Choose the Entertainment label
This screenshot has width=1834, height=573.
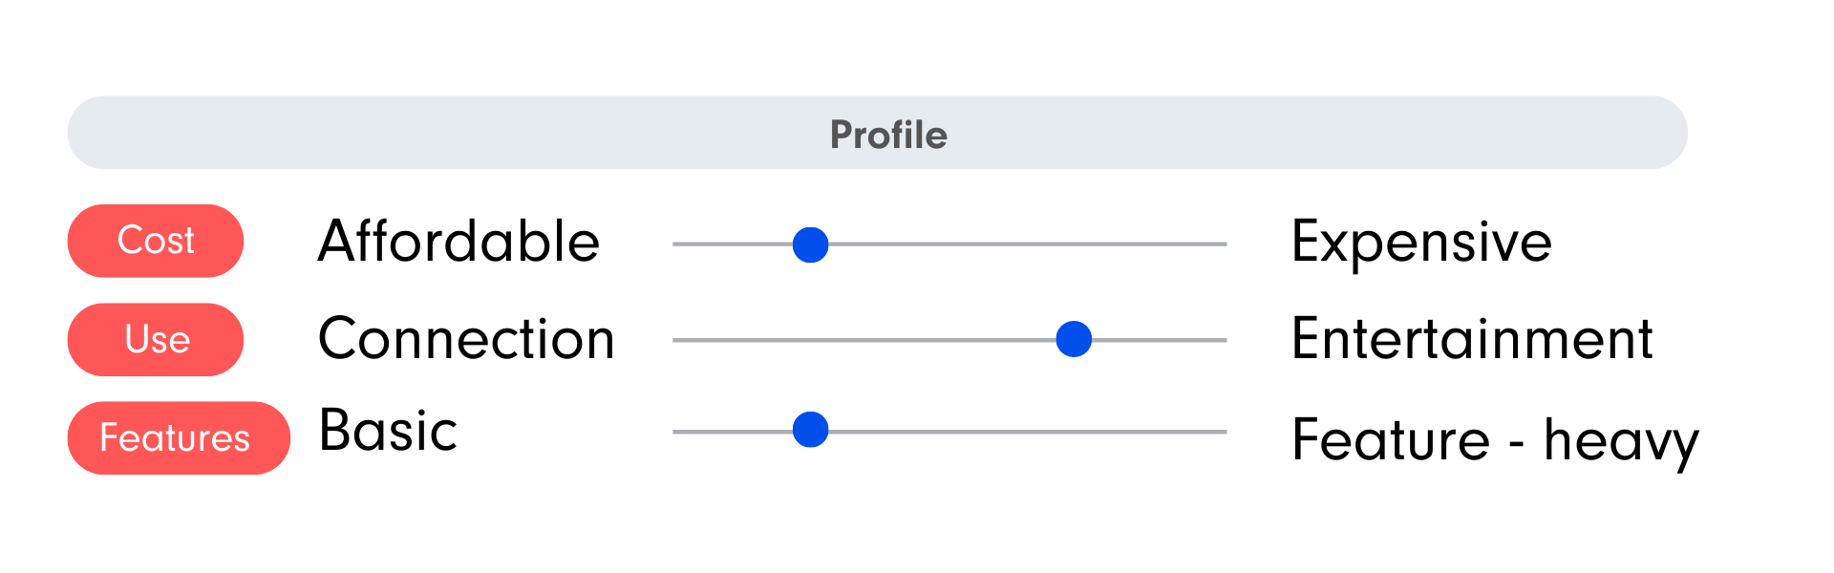point(1472,339)
